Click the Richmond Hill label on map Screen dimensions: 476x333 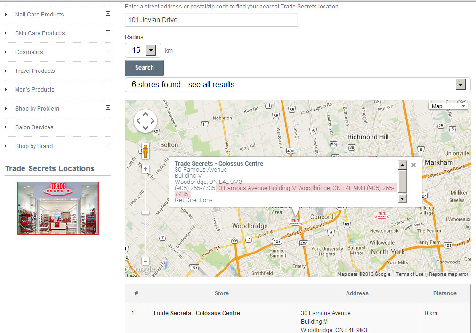[x=368, y=137]
